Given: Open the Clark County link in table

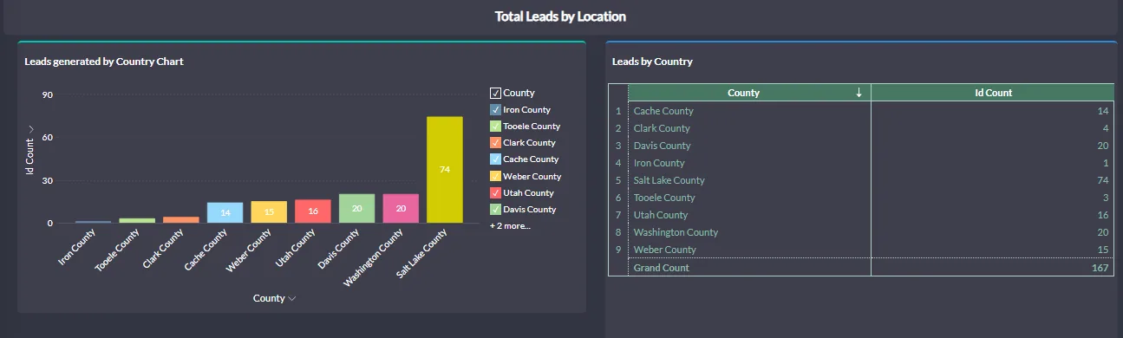Looking at the screenshot, I should coord(662,128).
